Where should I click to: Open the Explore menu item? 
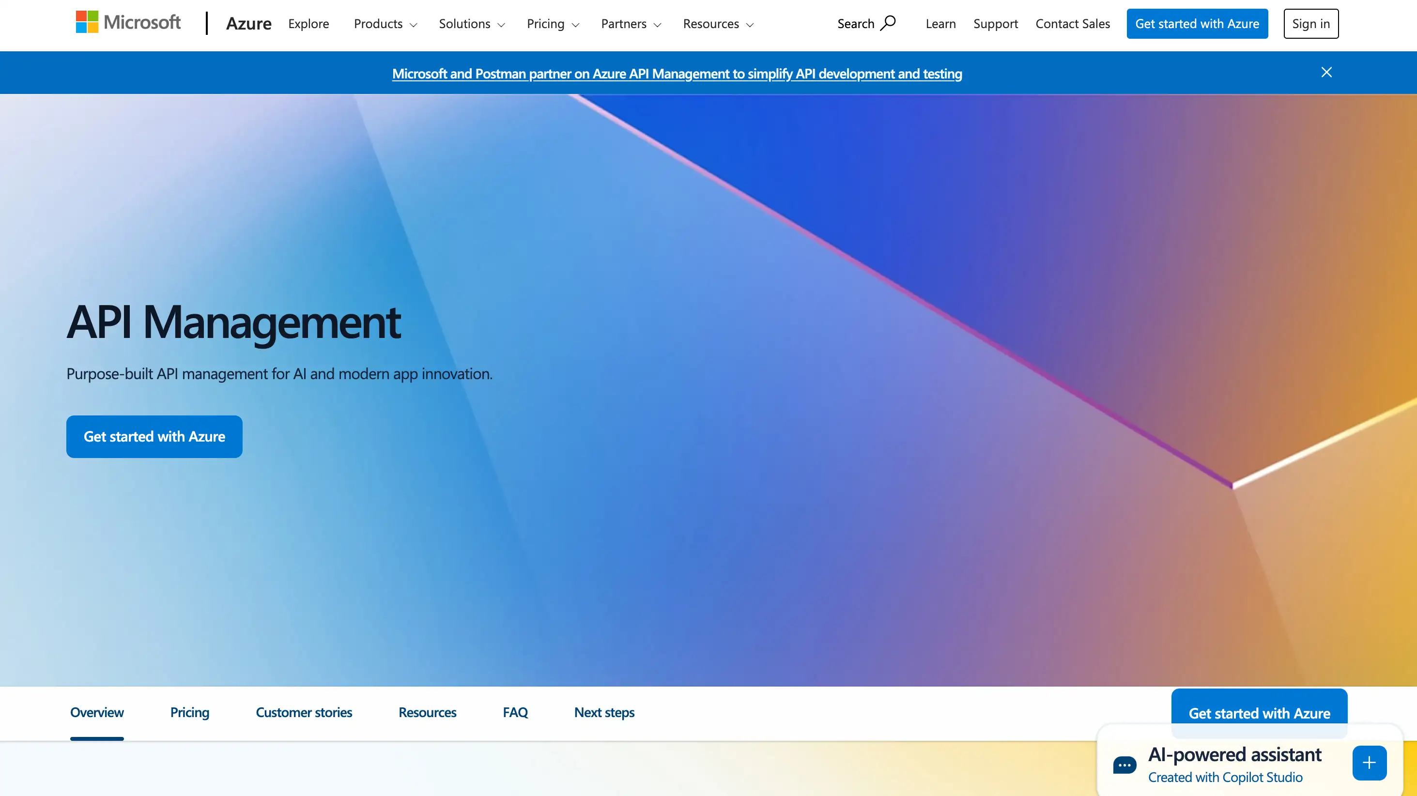(x=308, y=24)
